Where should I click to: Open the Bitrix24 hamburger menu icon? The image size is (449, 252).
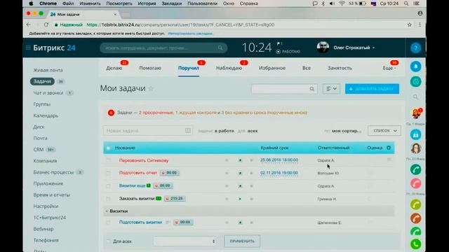tap(28, 48)
